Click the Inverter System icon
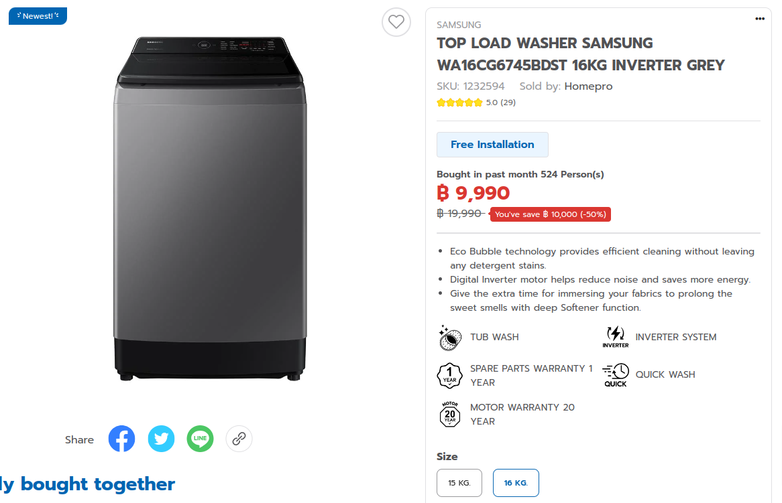The width and height of the screenshot is (782, 503). (616, 337)
